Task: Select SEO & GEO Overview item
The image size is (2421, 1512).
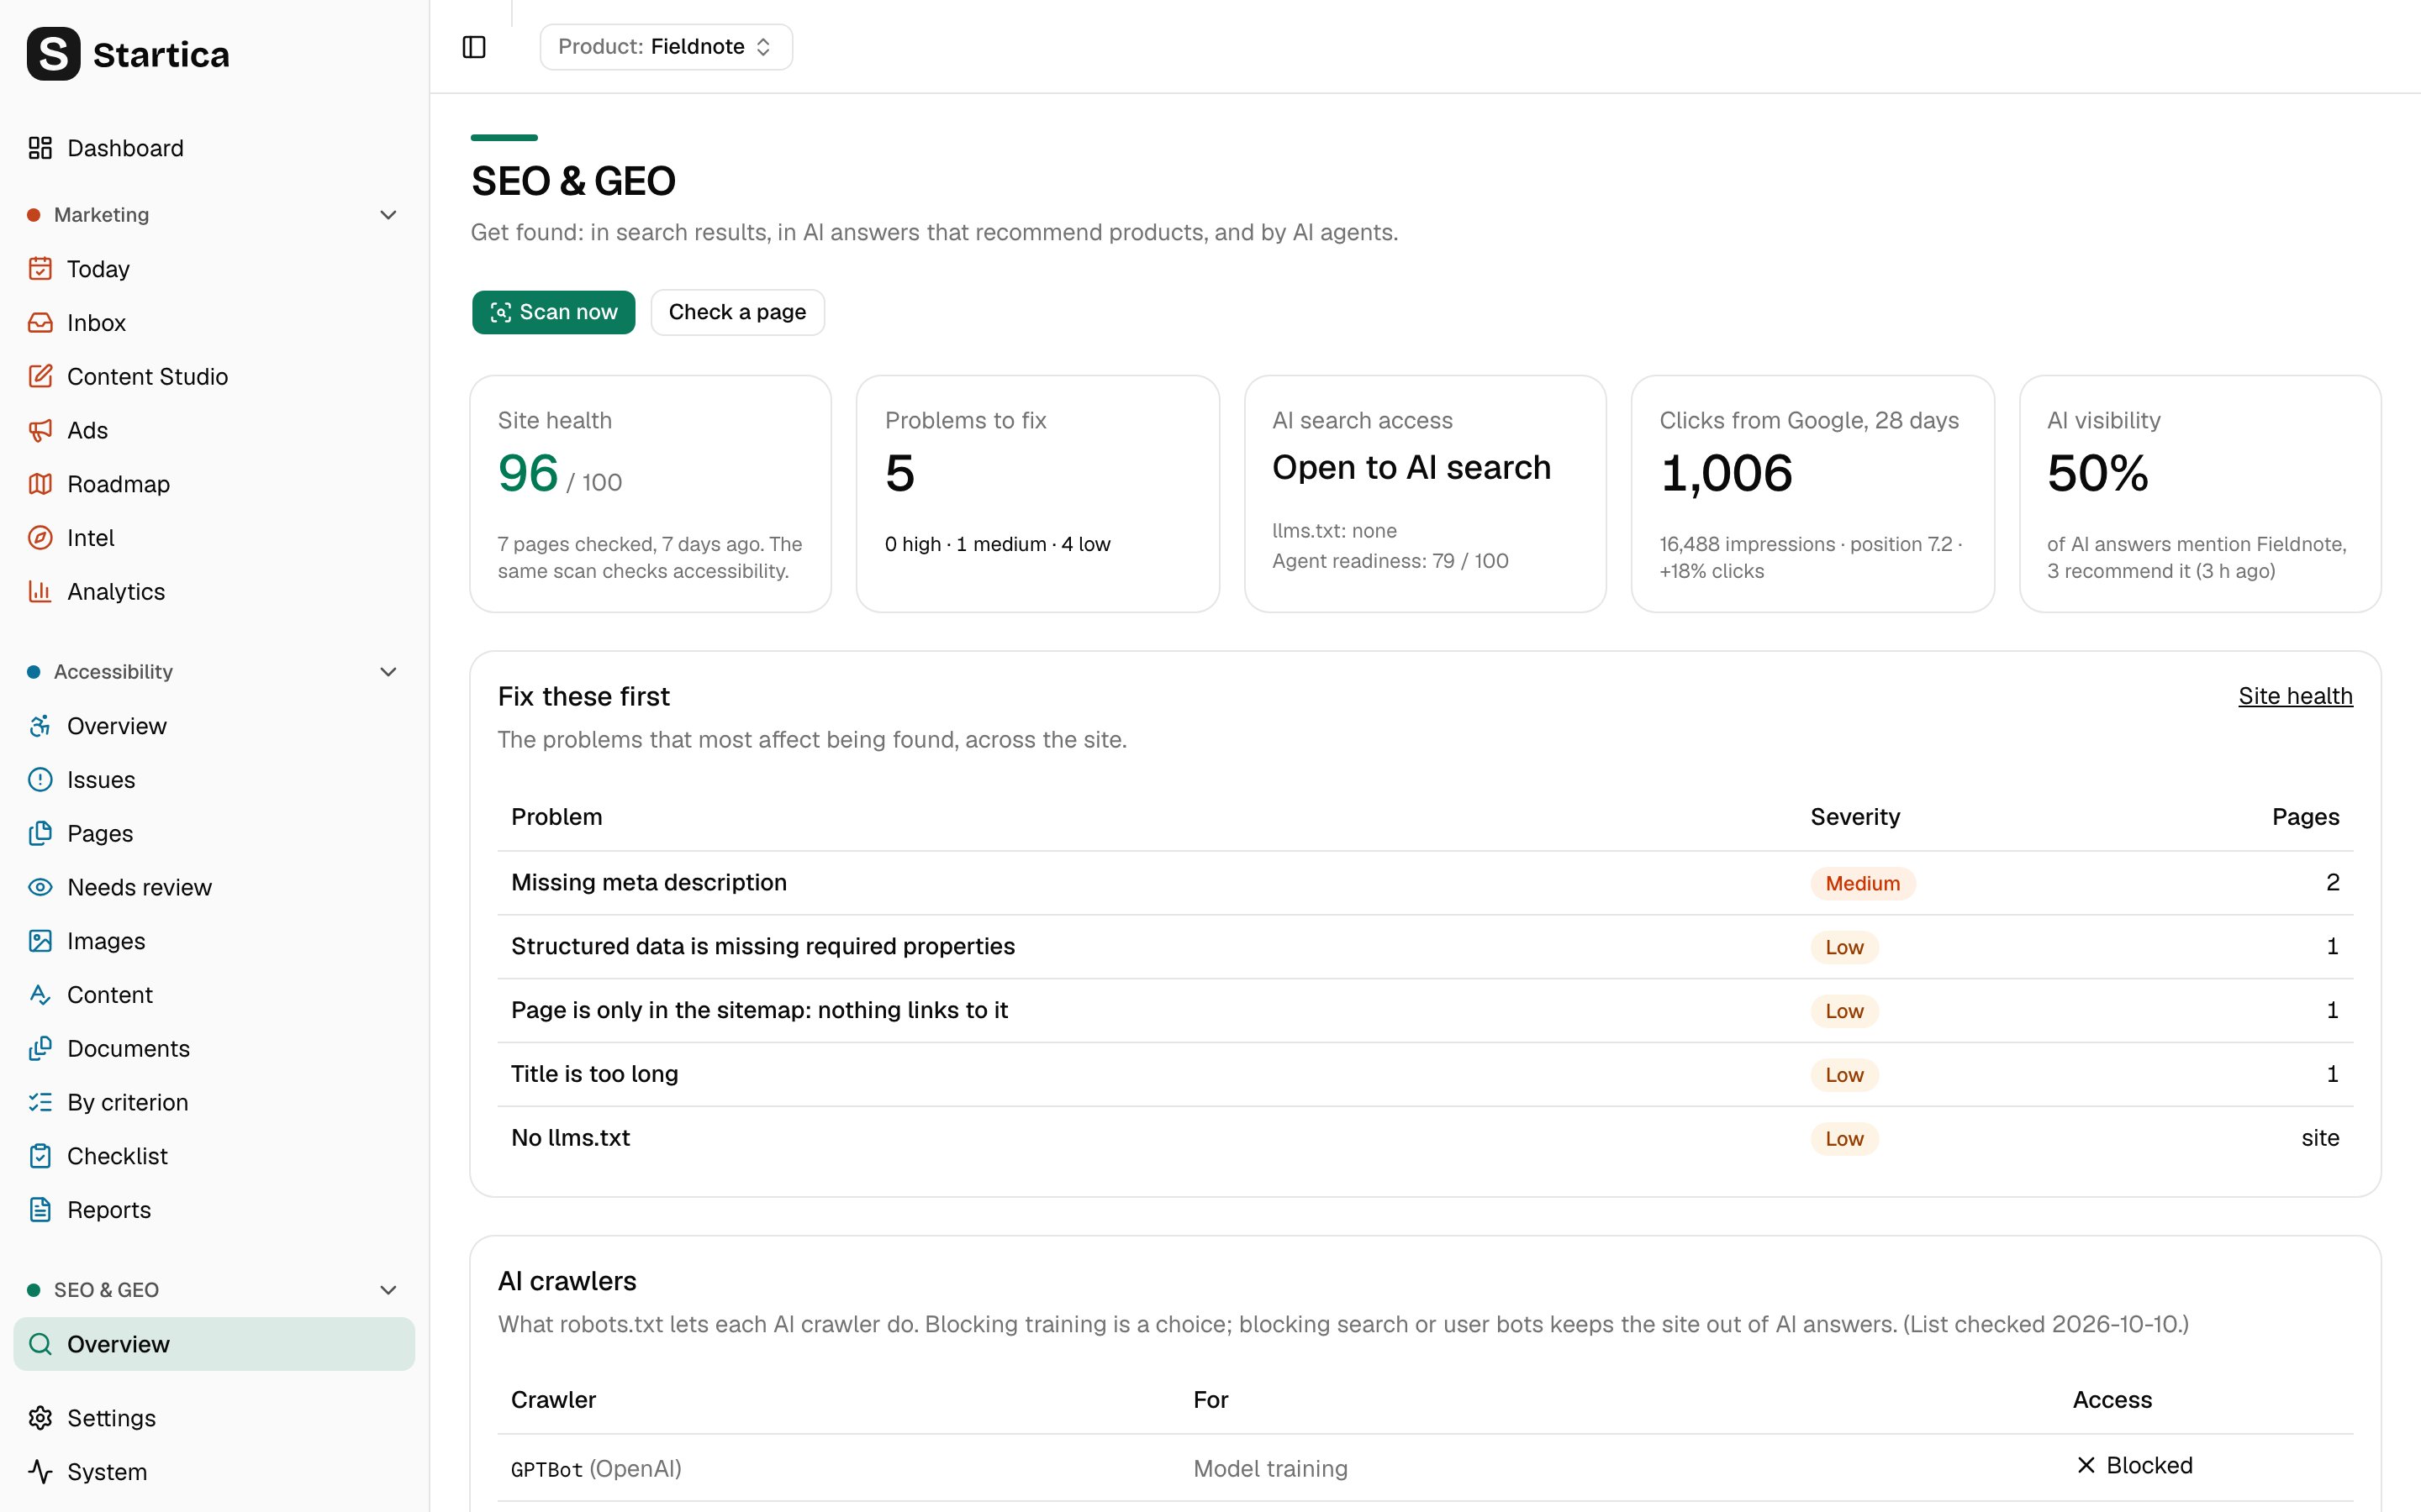Action: coord(214,1344)
